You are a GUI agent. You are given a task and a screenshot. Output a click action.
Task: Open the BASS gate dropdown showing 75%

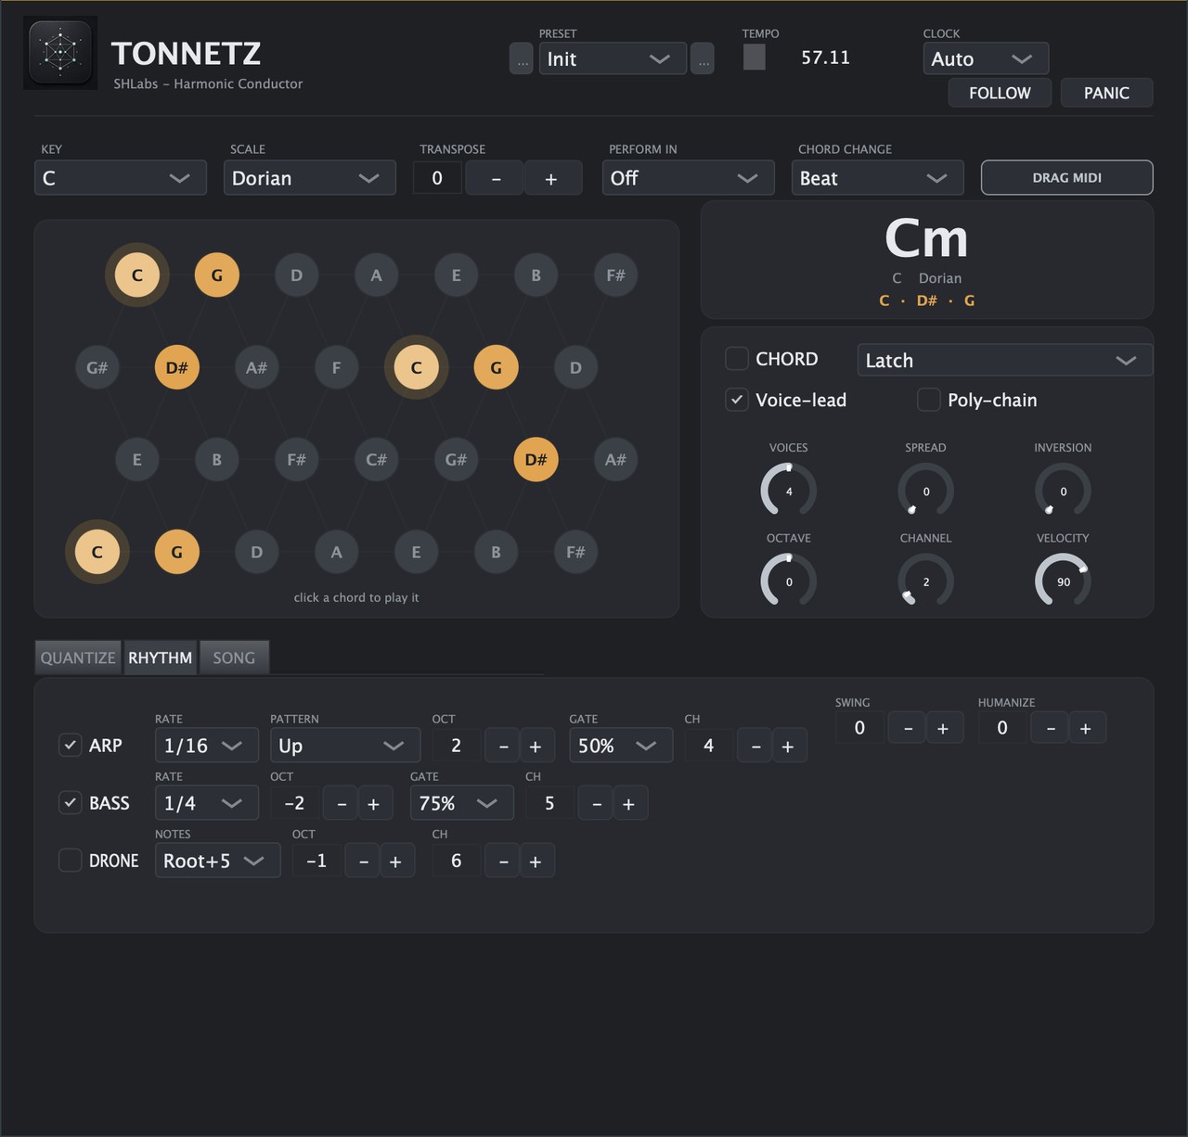[x=462, y=803]
